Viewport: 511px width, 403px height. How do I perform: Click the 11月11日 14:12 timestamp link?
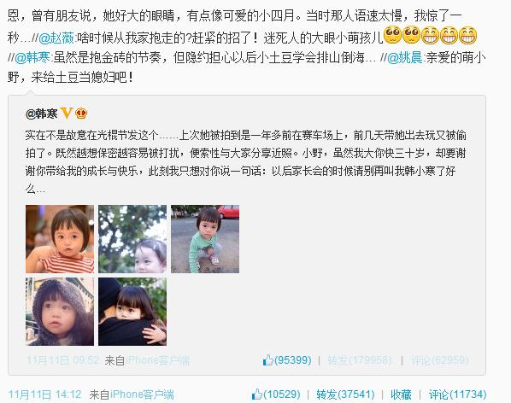[44, 394]
